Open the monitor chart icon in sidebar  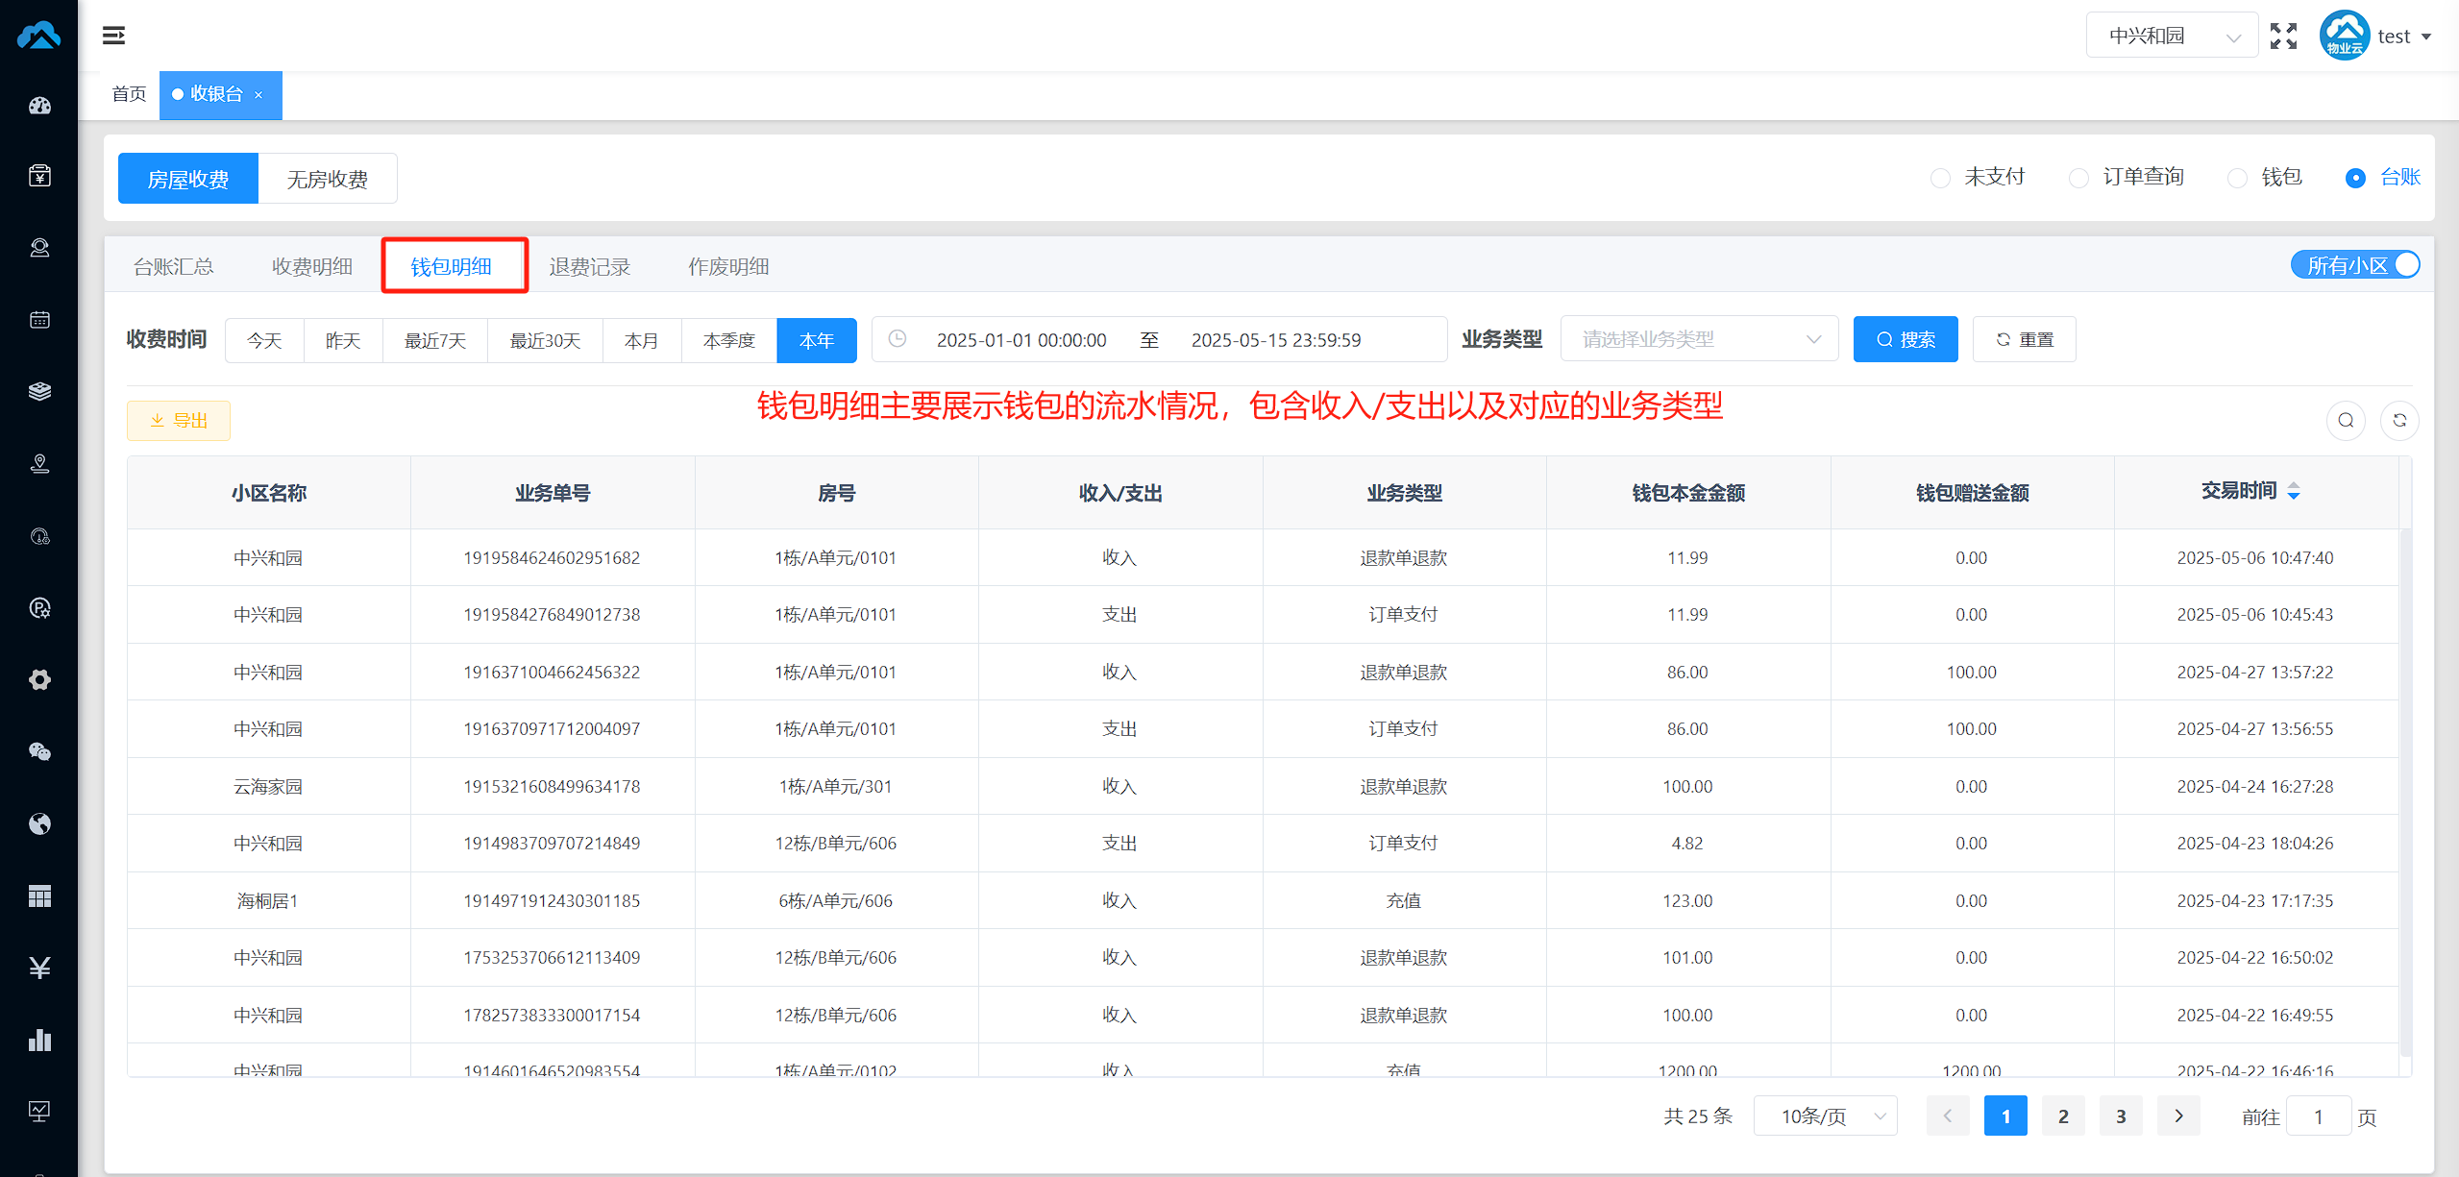(39, 1112)
